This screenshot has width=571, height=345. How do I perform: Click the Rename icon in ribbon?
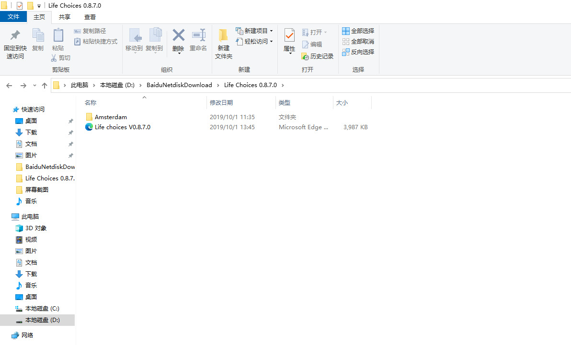pos(198,36)
